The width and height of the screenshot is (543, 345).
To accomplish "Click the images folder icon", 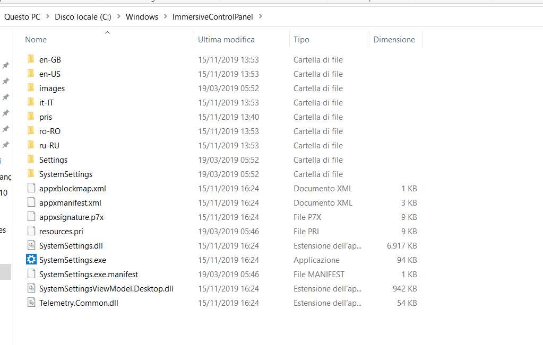I will 31,88.
